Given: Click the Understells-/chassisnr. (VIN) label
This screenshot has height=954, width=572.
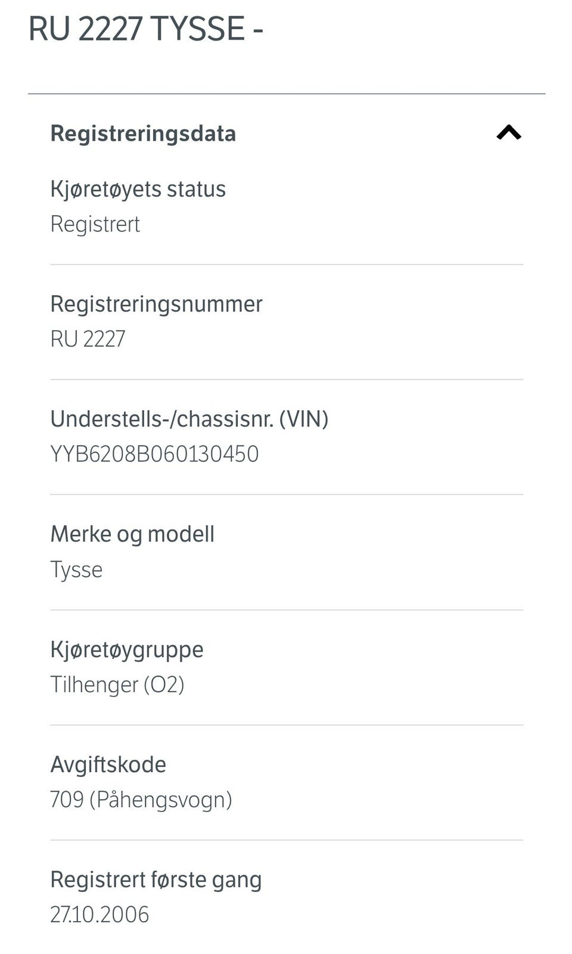Looking at the screenshot, I should [189, 419].
